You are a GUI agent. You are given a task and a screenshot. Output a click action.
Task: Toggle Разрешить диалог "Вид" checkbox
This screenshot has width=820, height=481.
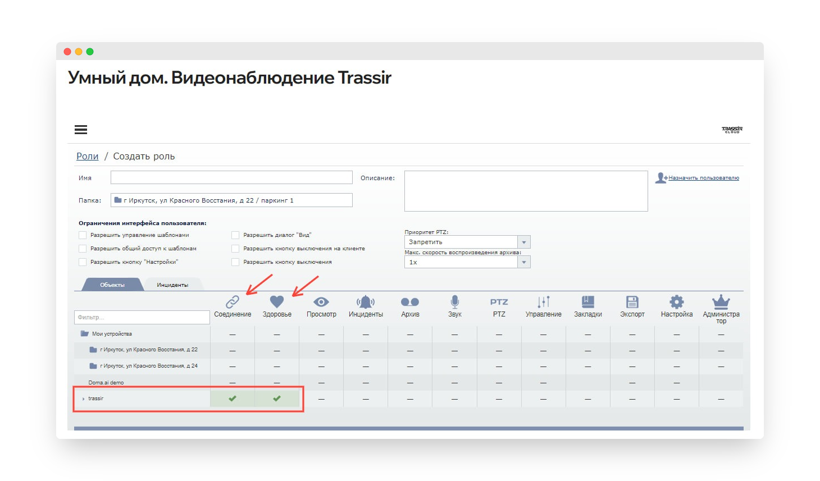[x=235, y=235]
